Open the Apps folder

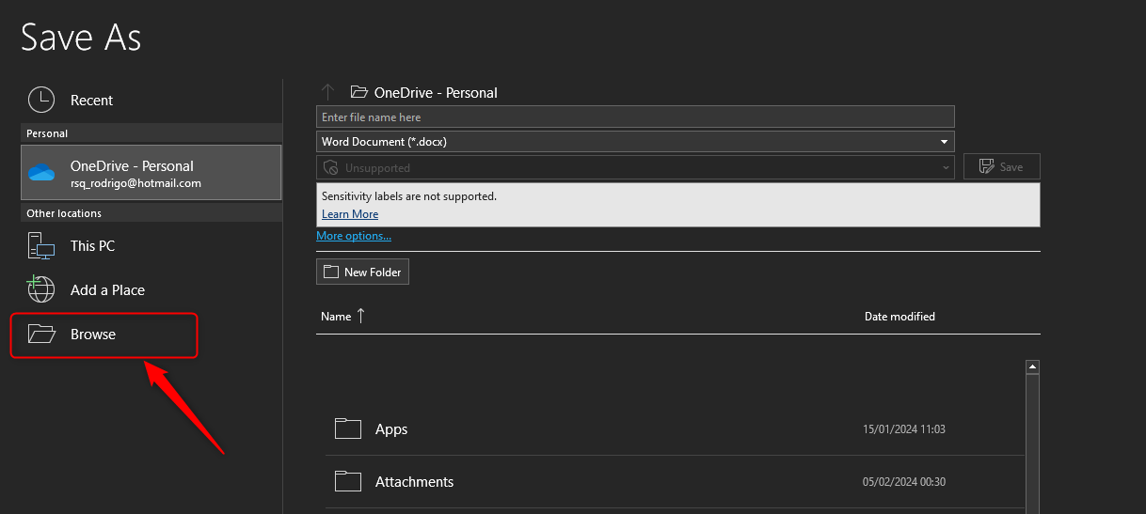(x=674, y=429)
